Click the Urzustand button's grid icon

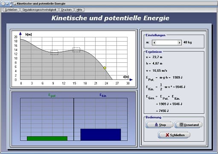click(181, 125)
